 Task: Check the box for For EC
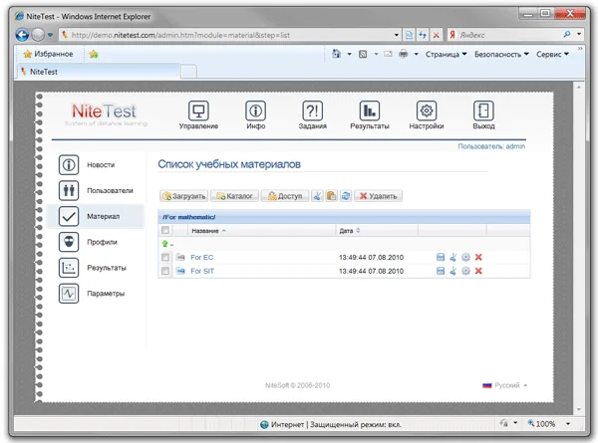165,257
